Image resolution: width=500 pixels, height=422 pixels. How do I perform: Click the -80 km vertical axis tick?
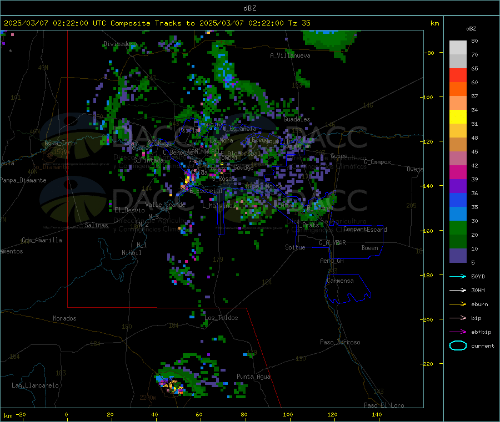coord(429,53)
